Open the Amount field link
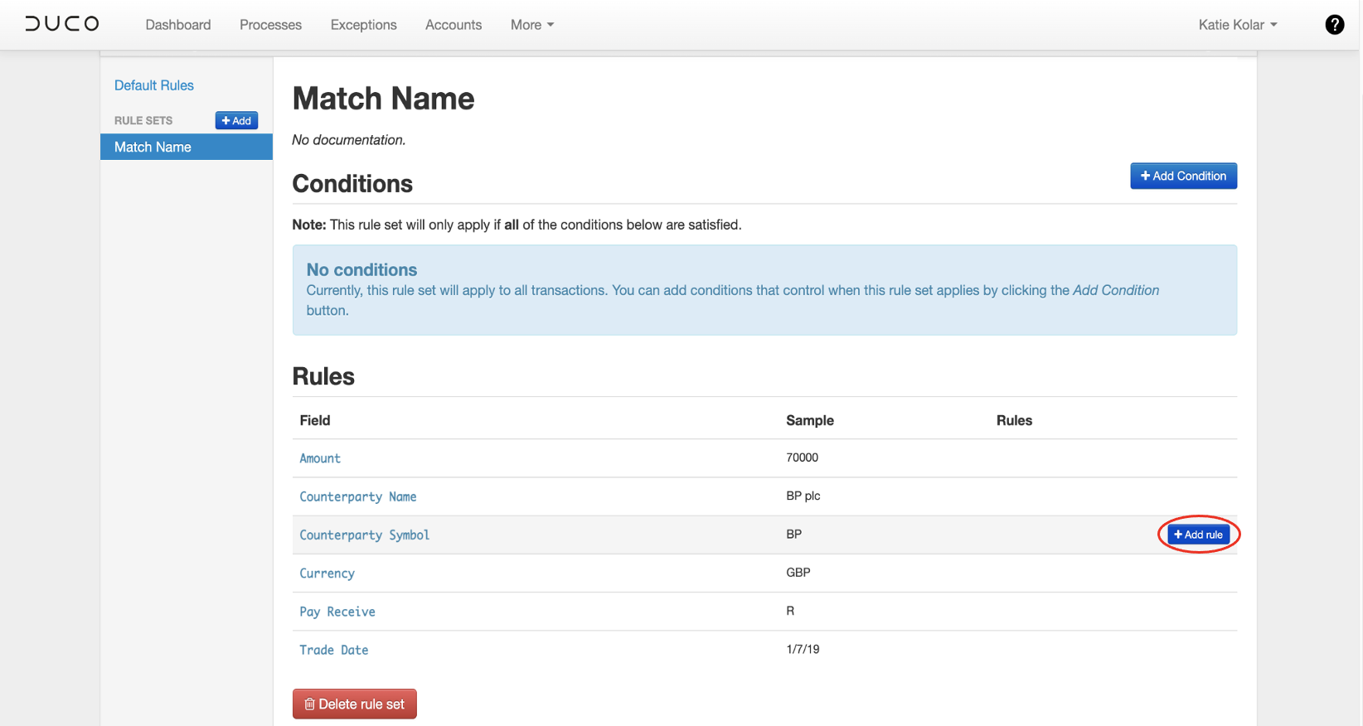This screenshot has width=1363, height=726. (x=320, y=458)
